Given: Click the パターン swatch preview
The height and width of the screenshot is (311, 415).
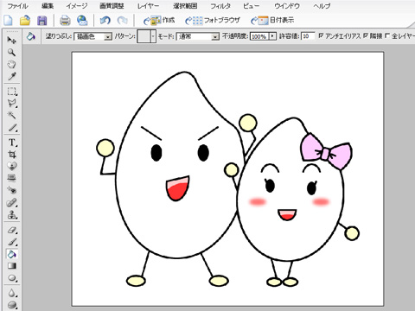Looking at the screenshot, I should click(x=144, y=36).
